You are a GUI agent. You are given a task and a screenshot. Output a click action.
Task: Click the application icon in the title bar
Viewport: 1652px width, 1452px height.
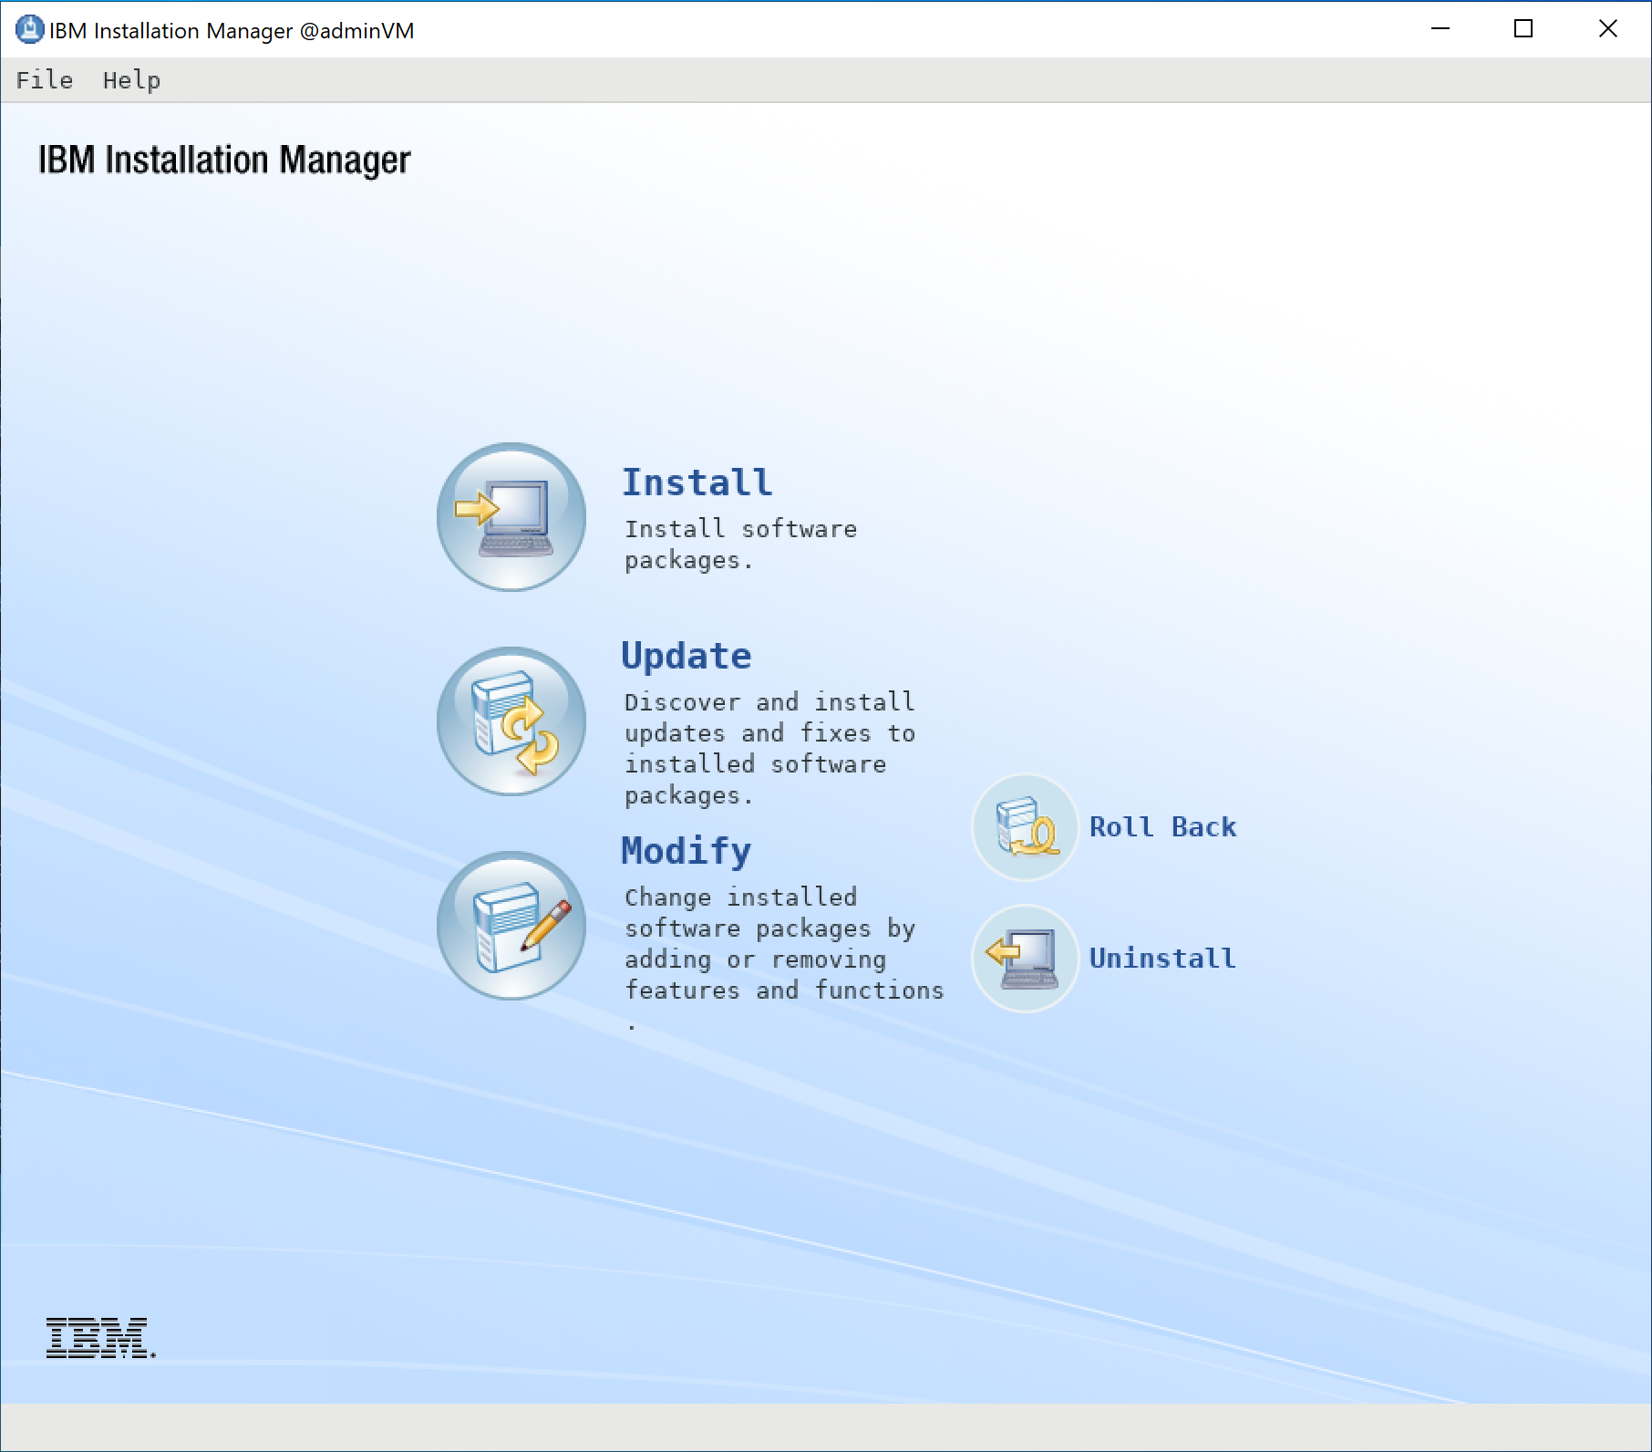(30, 29)
